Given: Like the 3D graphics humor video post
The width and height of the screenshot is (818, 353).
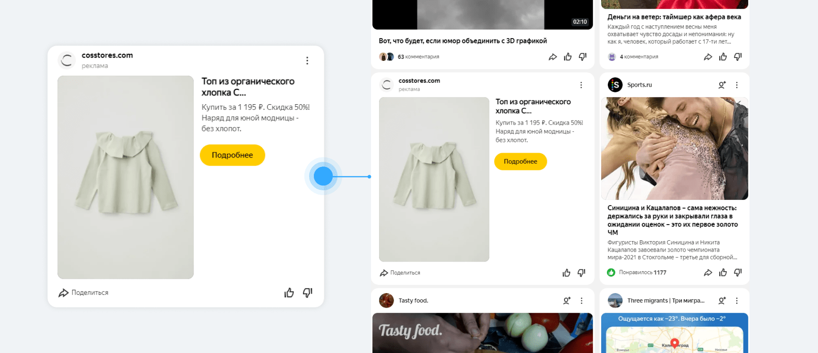Looking at the screenshot, I should pyautogui.click(x=568, y=57).
